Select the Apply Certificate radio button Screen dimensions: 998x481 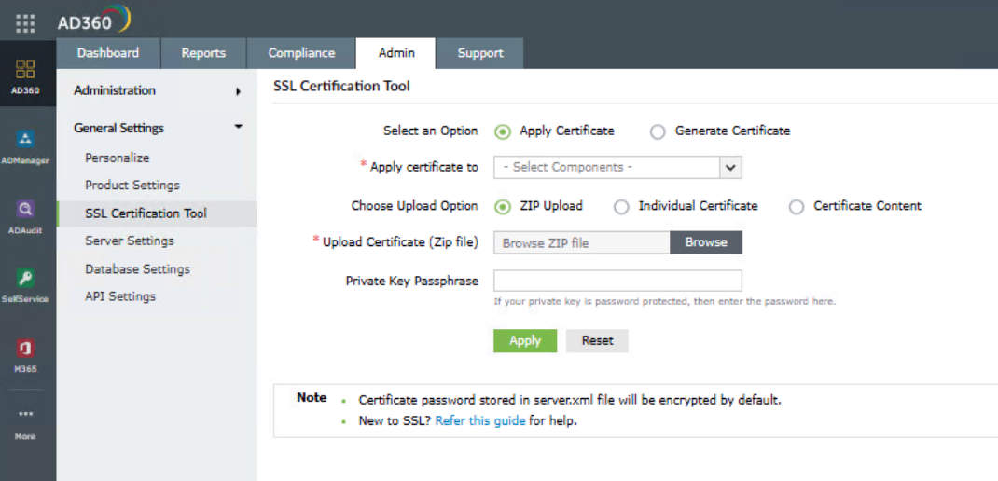503,131
